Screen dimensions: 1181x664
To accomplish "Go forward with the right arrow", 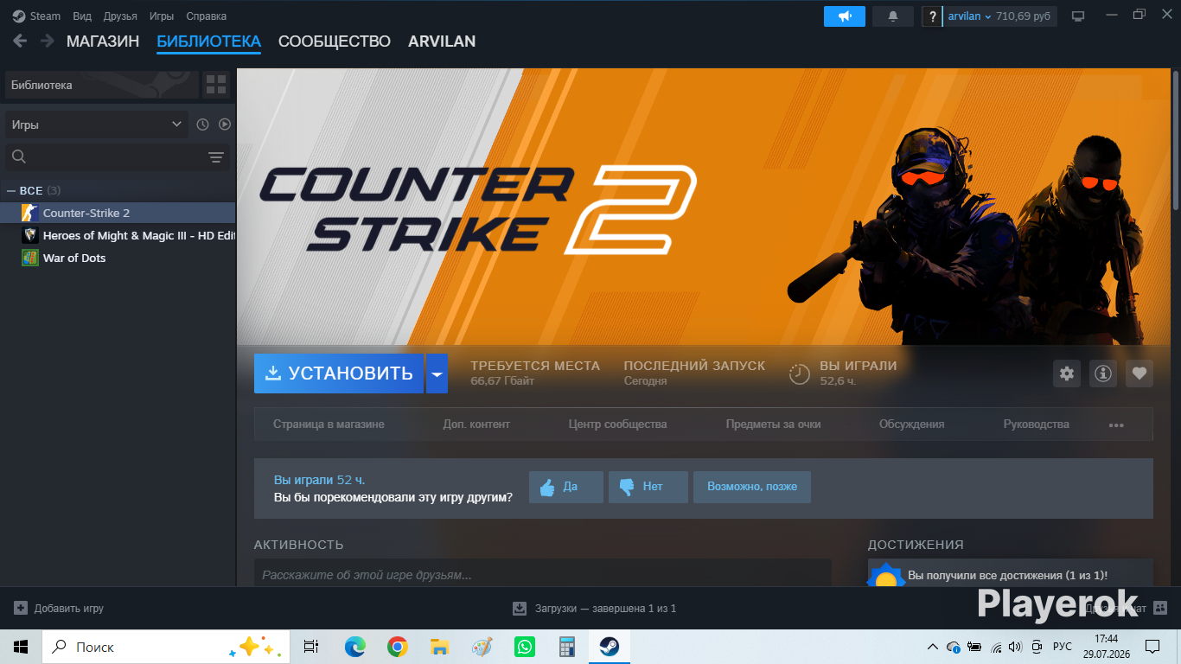I will point(48,41).
